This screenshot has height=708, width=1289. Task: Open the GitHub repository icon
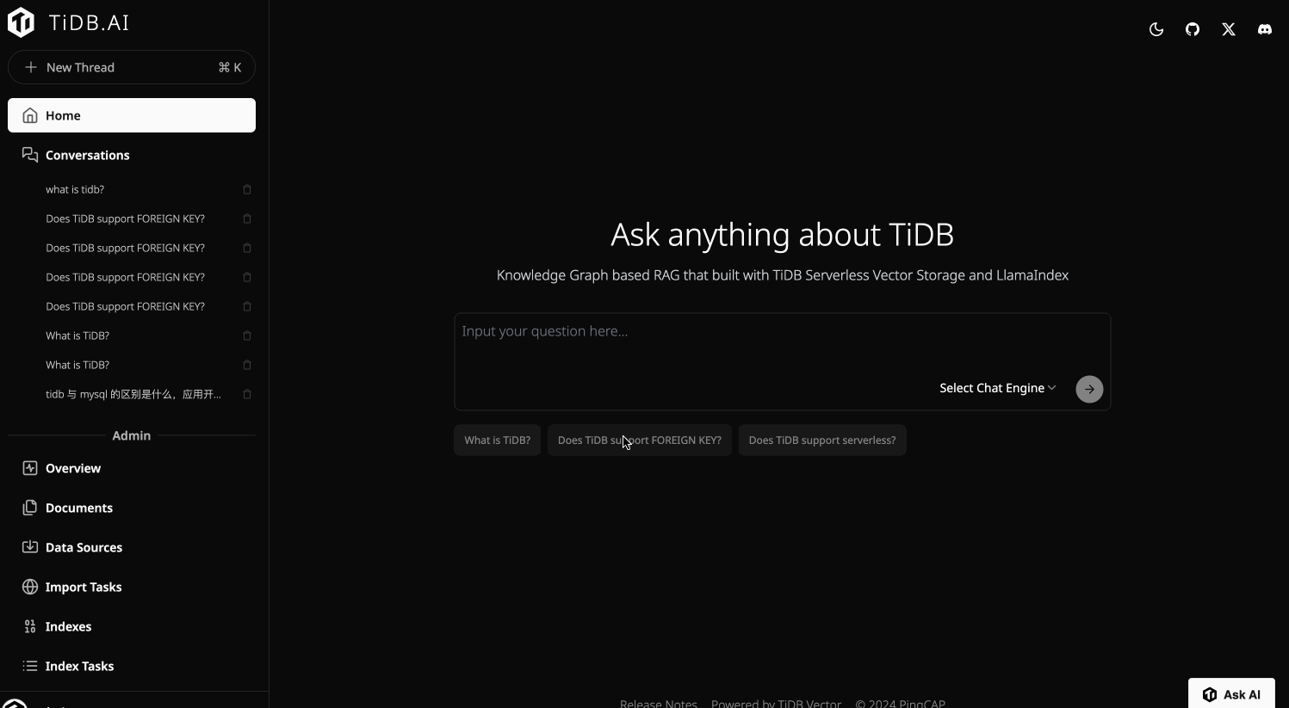[1193, 29]
